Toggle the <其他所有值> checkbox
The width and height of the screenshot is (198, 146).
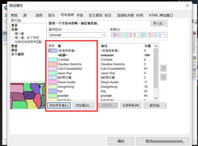click(49, 50)
